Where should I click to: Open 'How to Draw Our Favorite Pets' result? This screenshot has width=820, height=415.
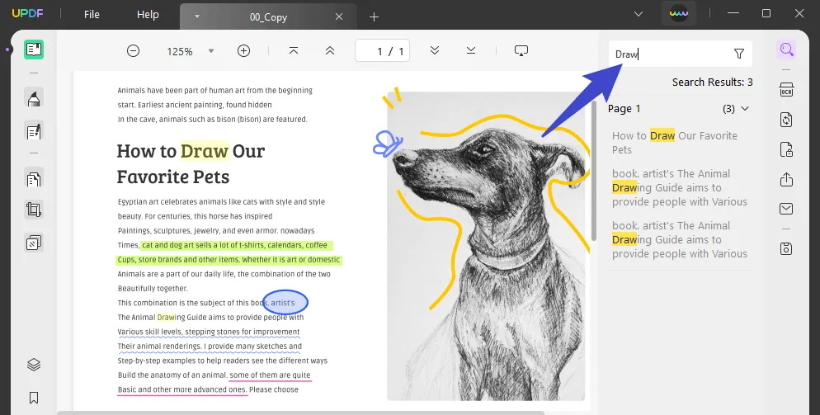click(x=674, y=143)
